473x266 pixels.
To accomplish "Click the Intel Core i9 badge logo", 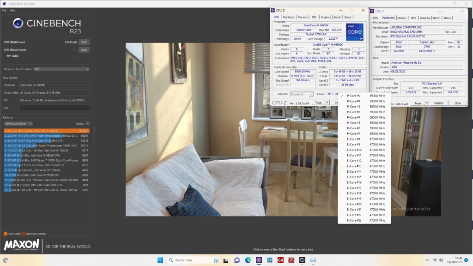I will (x=354, y=32).
